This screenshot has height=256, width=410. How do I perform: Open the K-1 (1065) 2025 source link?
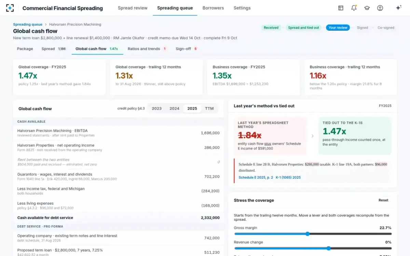(x=288, y=177)
